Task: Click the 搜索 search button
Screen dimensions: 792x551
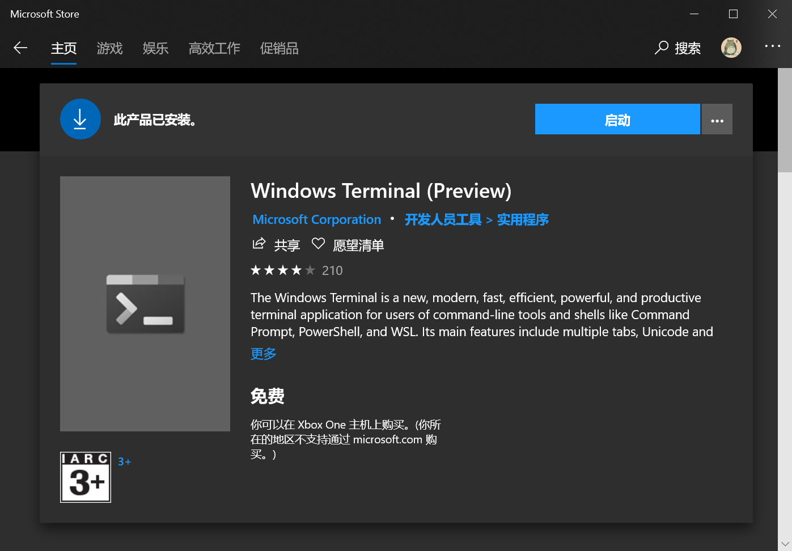Action: (677, 48)
